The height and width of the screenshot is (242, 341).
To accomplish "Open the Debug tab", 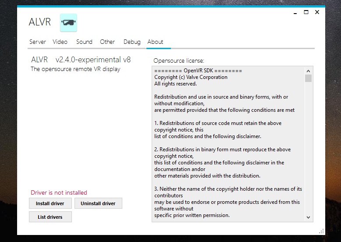I will coord(132,42).
